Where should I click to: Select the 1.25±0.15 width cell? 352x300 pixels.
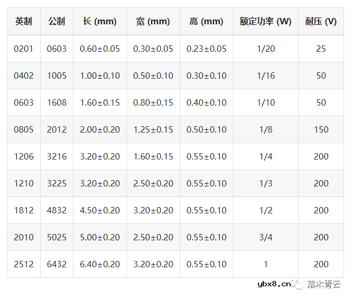pyautogui.click(x=153, y=129)
